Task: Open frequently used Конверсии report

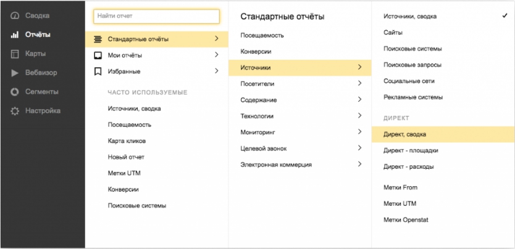Action: [x=123, y=190]
